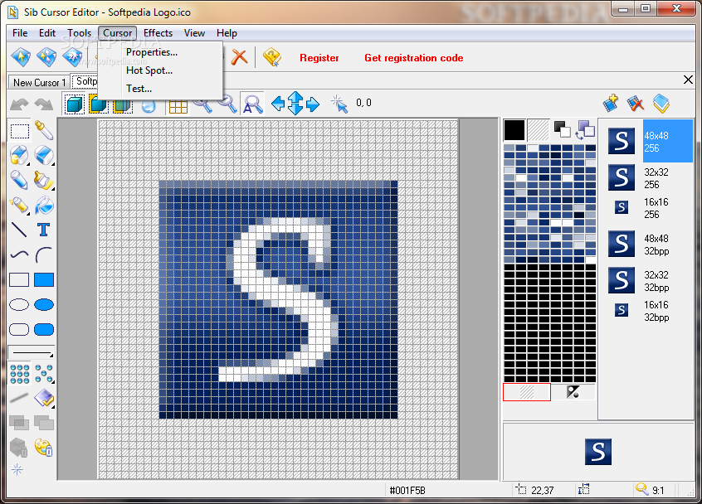Choose Test... from Cursor menu
Screen dimensions: 702x504
[139, 89]
